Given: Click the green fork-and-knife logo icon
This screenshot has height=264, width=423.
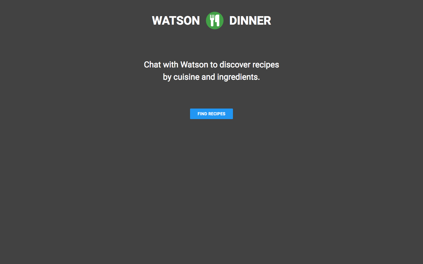Looking at the screenshot, I should (x=214, y=21).
